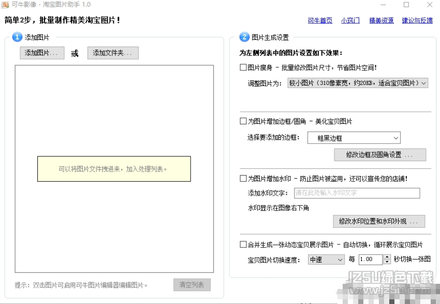The width and height of the screenshot is (440, 304).
Task: Click the yellow drag-images hint box
Action: pyautogui.click(x=114, y=169)
